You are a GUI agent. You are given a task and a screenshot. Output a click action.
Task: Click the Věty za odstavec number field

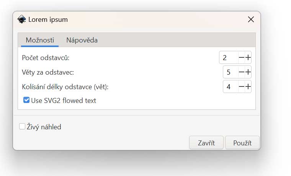(x=230, y=72)
